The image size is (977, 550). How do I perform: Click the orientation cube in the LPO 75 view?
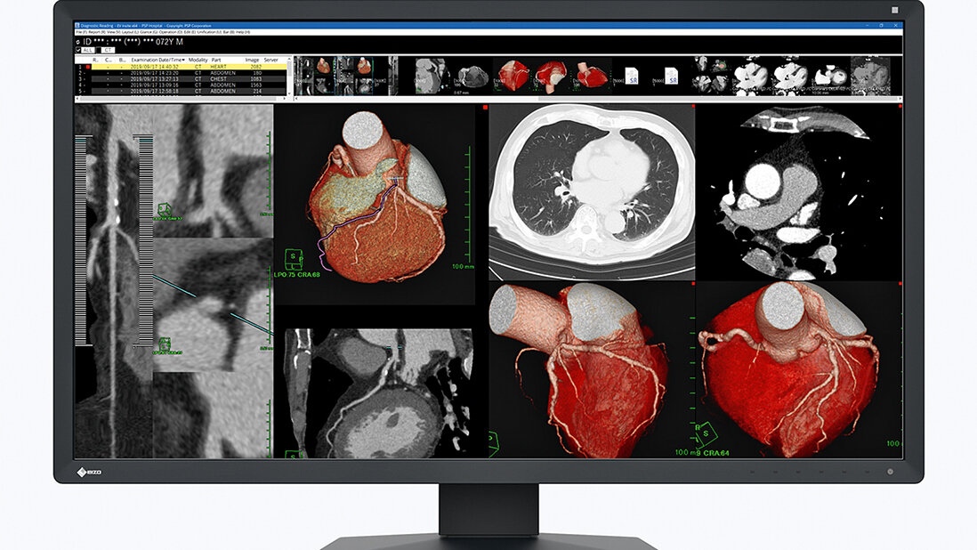pos(294,261)
